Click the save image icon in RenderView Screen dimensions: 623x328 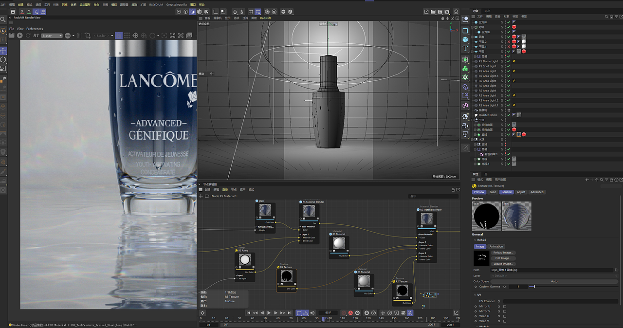pos(189,36)
